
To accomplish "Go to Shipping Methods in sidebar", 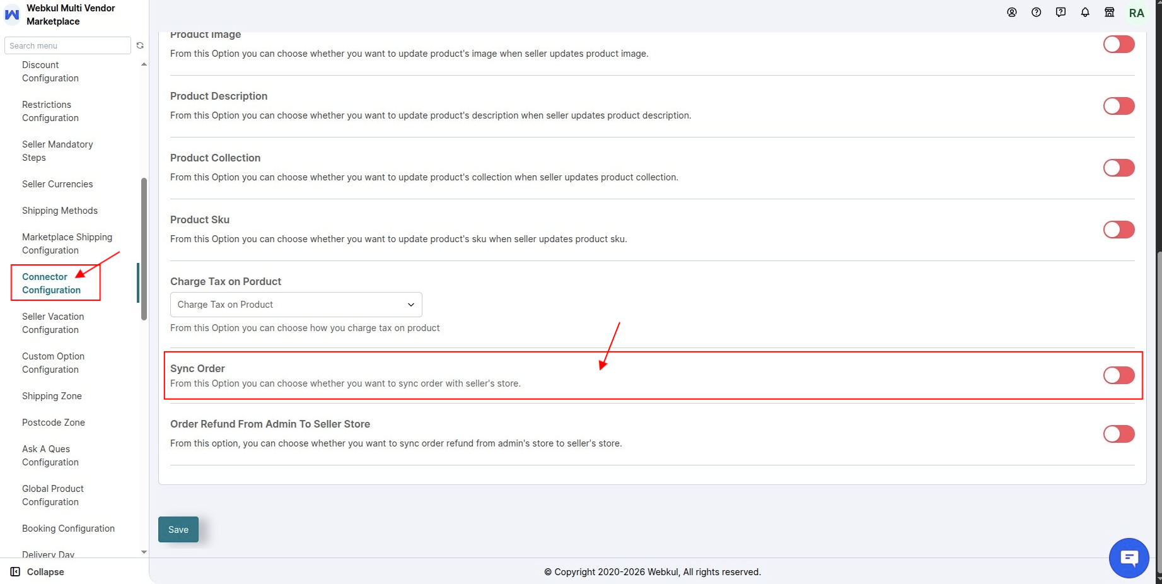I will coord(60,211).
